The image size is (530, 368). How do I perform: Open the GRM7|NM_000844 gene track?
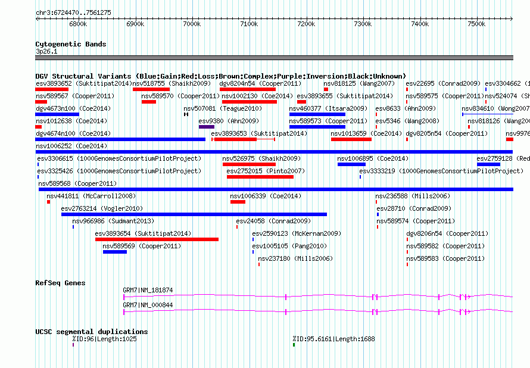click(318, 312)
